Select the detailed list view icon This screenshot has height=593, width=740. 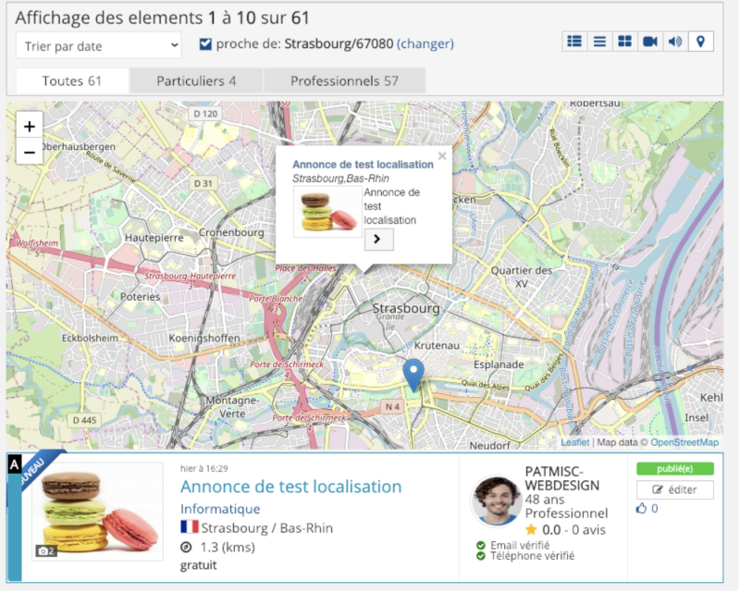click(574, 41)
